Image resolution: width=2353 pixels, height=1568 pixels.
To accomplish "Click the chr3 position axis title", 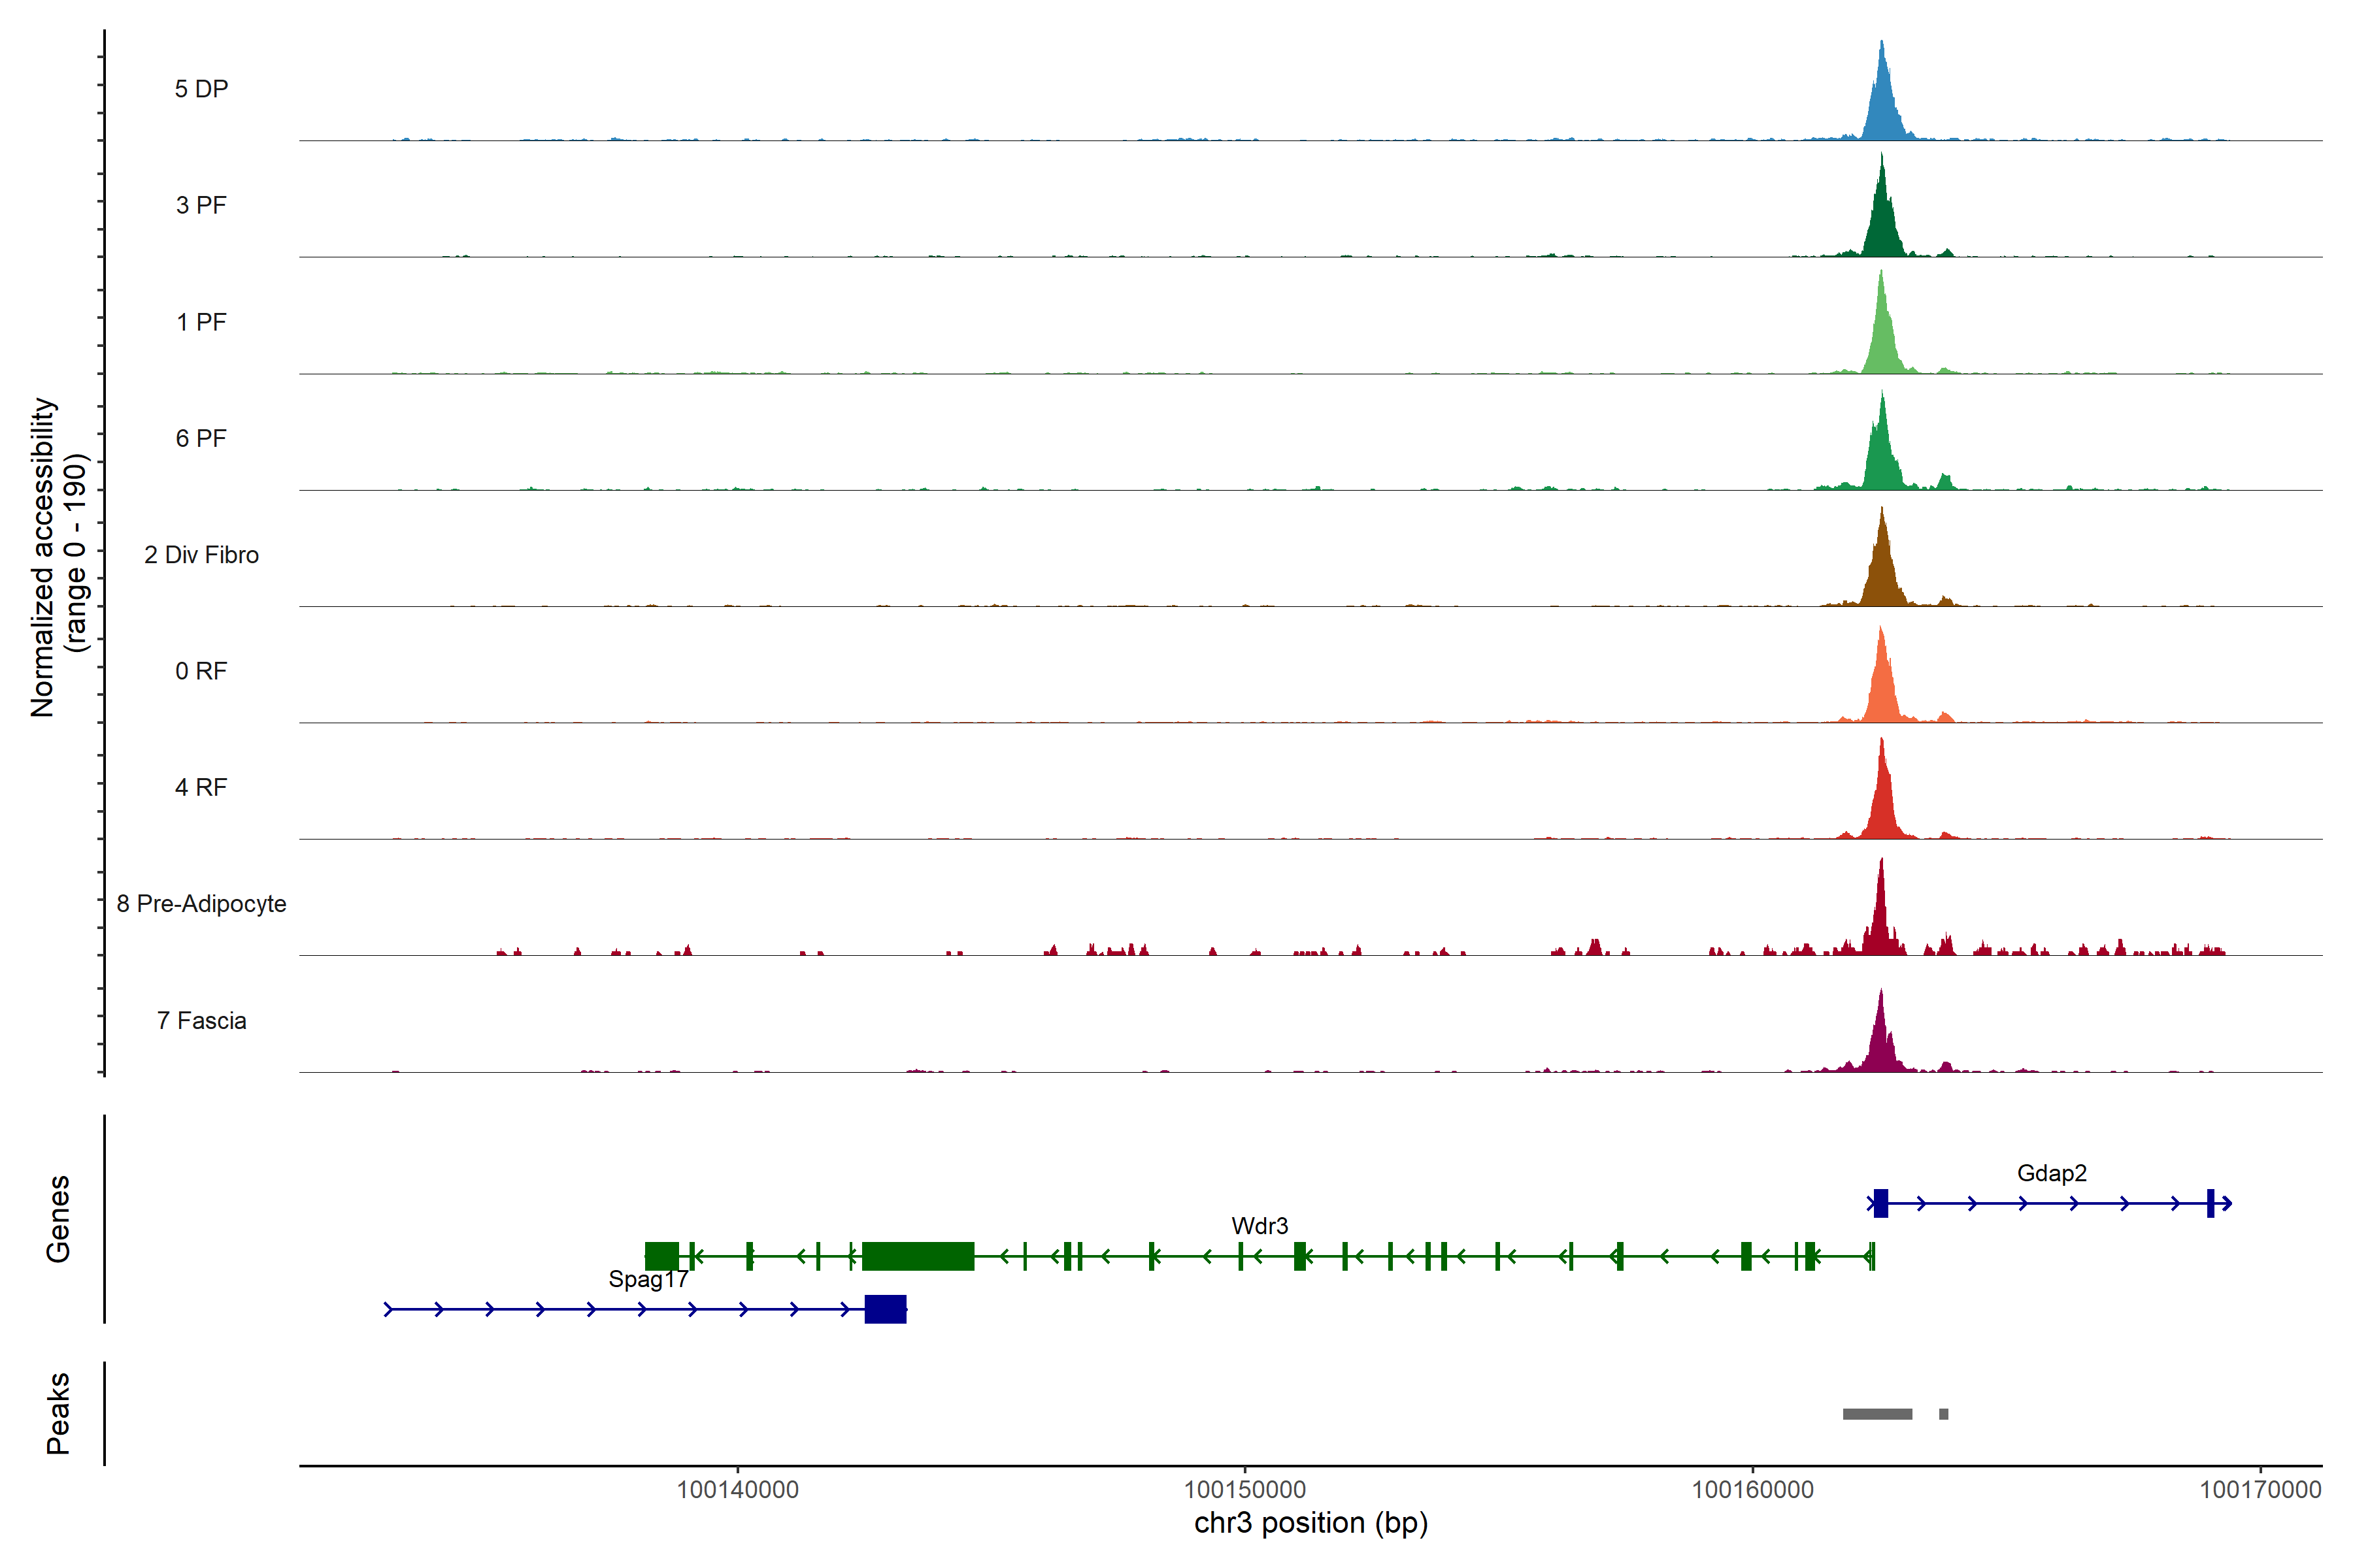I will 1310,1523.
